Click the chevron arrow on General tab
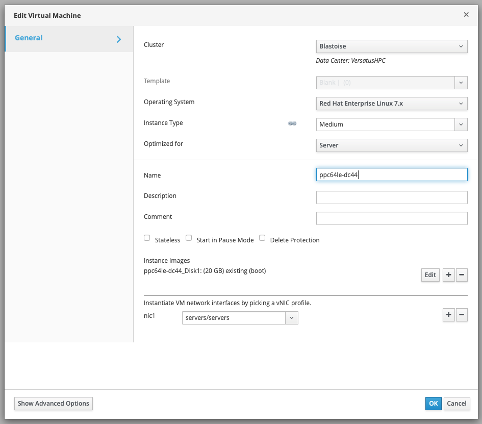Image resolution: width=482 pixels, height=424 pixels. pos(119,39)
